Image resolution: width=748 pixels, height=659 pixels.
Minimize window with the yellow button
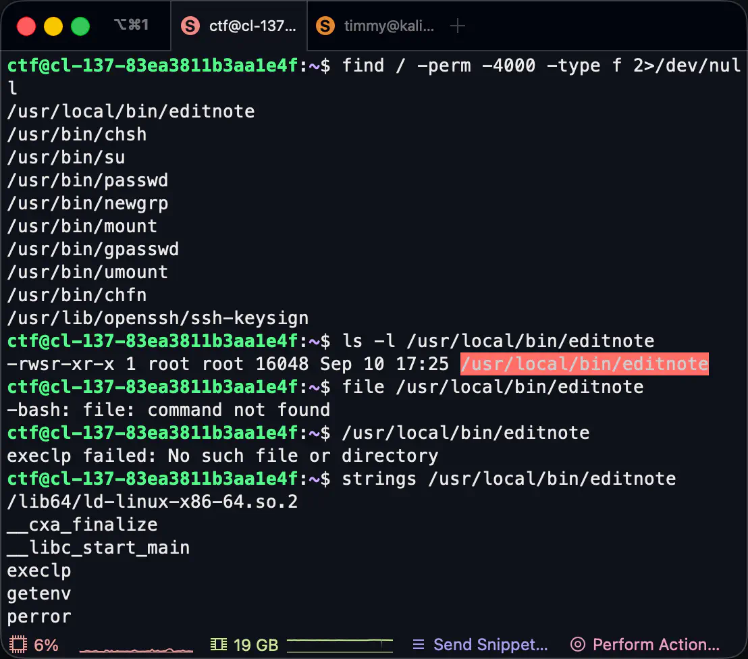(x=53, y=26)
